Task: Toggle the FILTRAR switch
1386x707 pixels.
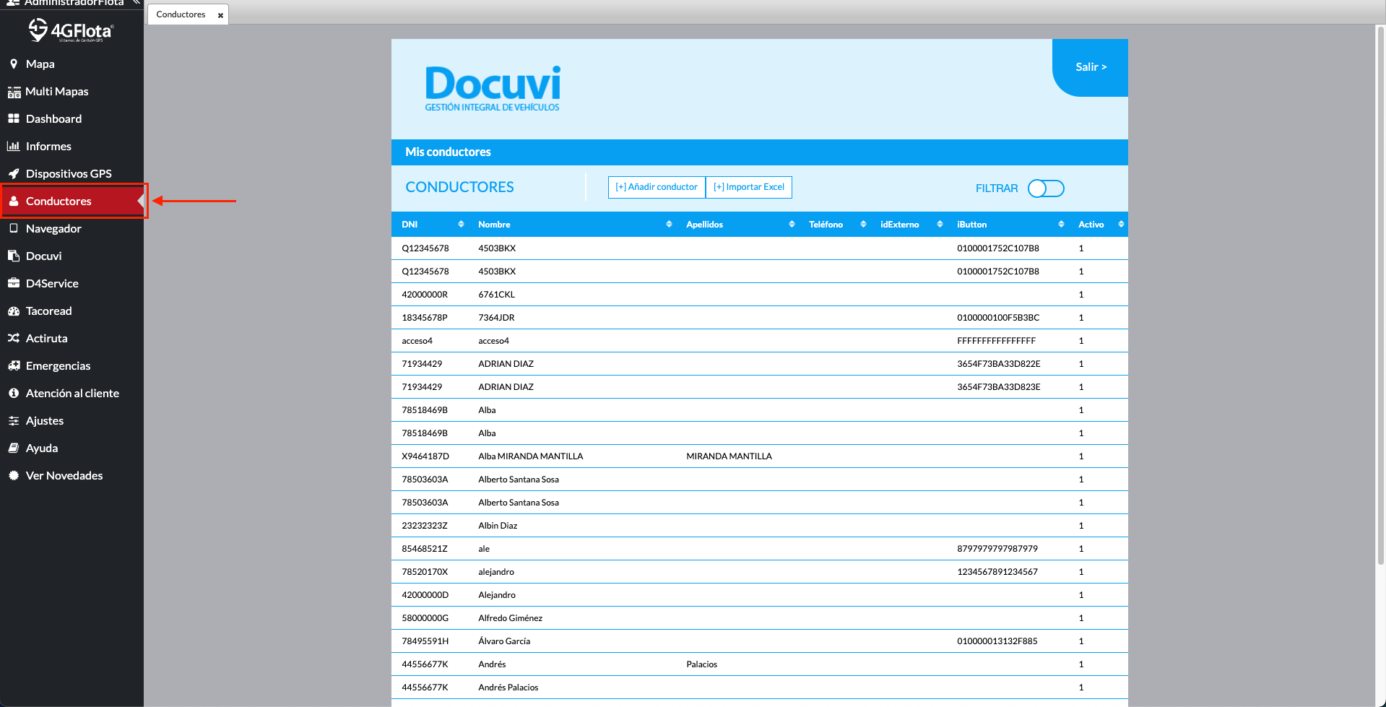Action: tap(1046, 188)
